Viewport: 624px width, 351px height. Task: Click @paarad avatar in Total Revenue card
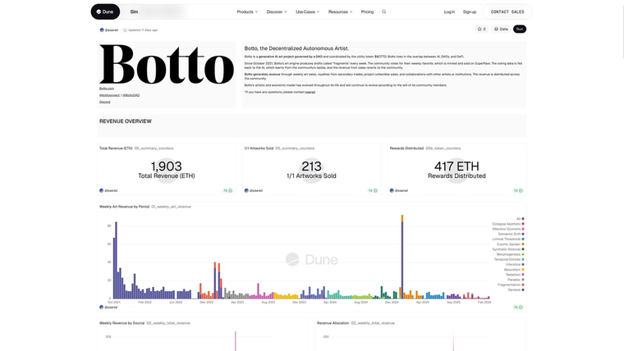[102, 190]
